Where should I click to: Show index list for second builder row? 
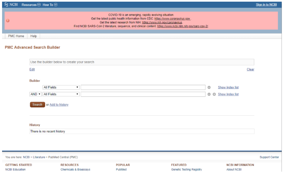(228, 94)
